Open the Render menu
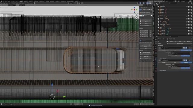Screen dimensions: 193x108 coord(9,1)
